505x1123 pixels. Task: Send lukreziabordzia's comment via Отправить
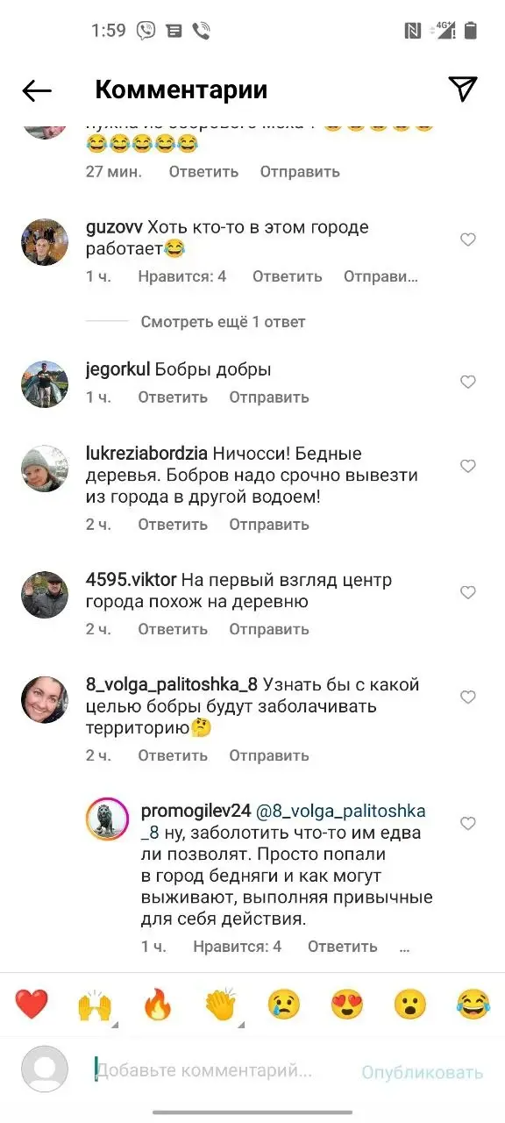[269, 525]
